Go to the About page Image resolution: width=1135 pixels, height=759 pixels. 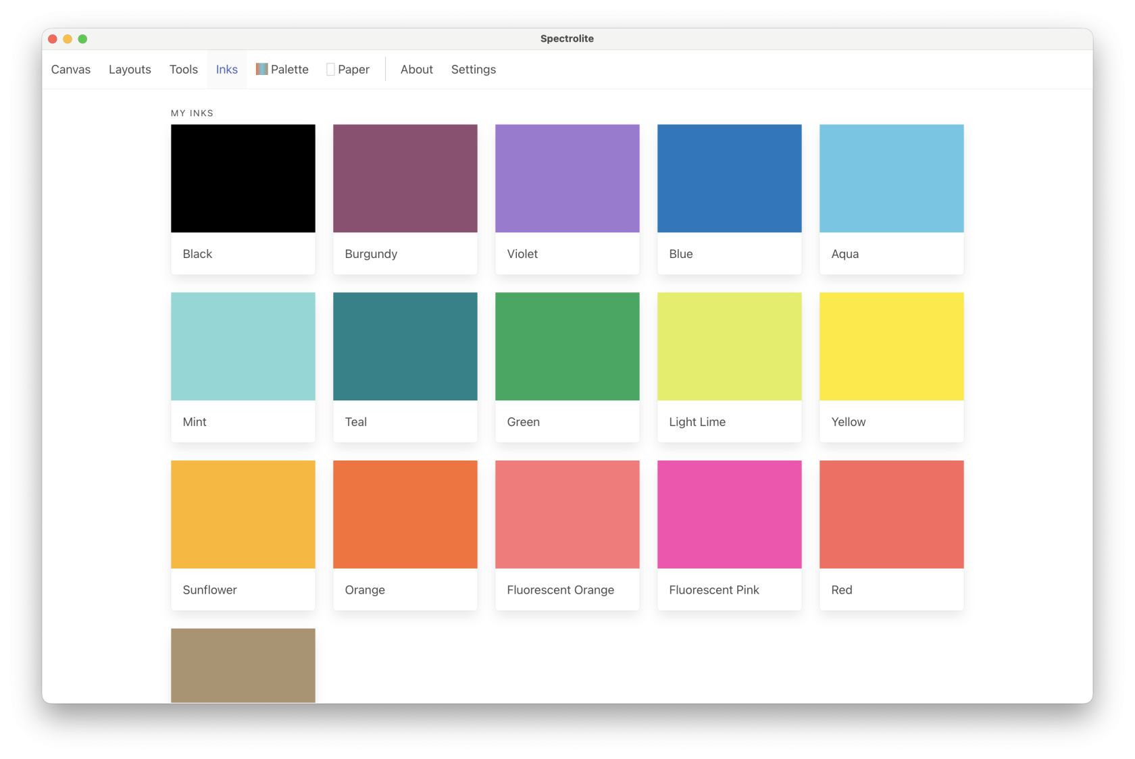coord(417,70)
